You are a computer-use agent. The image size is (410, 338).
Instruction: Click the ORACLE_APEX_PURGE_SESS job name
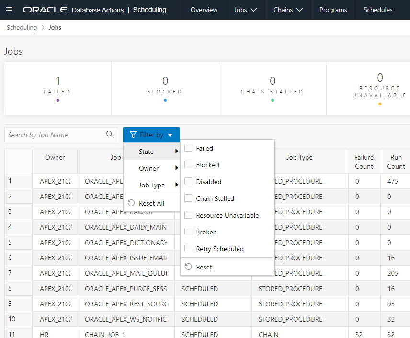[125, 289]
